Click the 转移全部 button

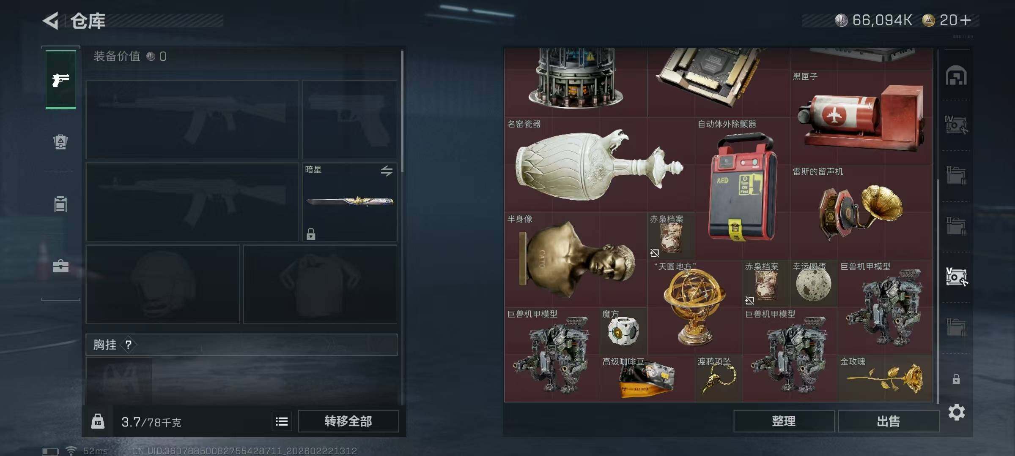(x=348, y=421)
